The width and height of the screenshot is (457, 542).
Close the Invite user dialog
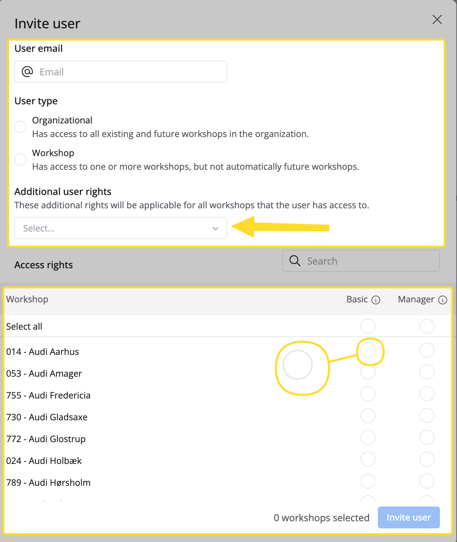437,19
